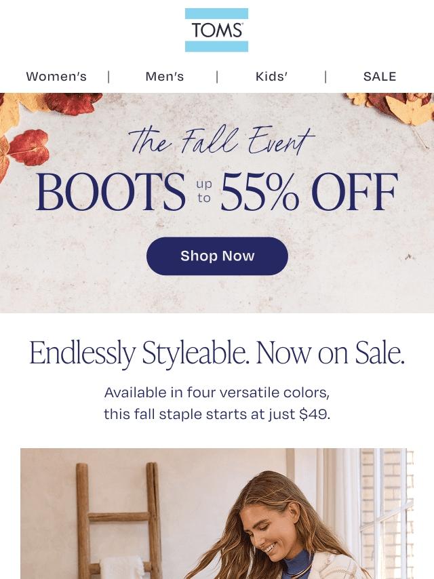Click the 'Endlessly Styleable. Now on Sale.' headline
The width and height of the screenshot is (434, 579).
click(217, 353)
